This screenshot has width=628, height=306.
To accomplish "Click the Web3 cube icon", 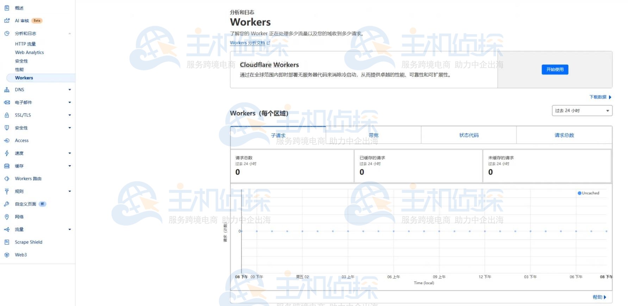I will (7, 255).
